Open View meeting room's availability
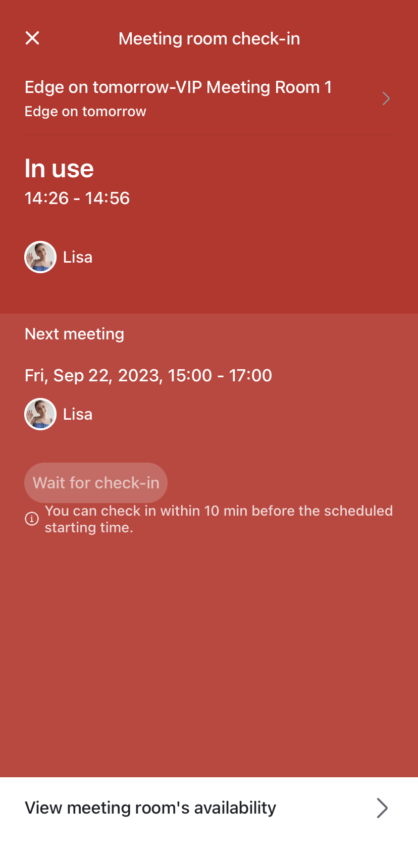 pos(150,808)
